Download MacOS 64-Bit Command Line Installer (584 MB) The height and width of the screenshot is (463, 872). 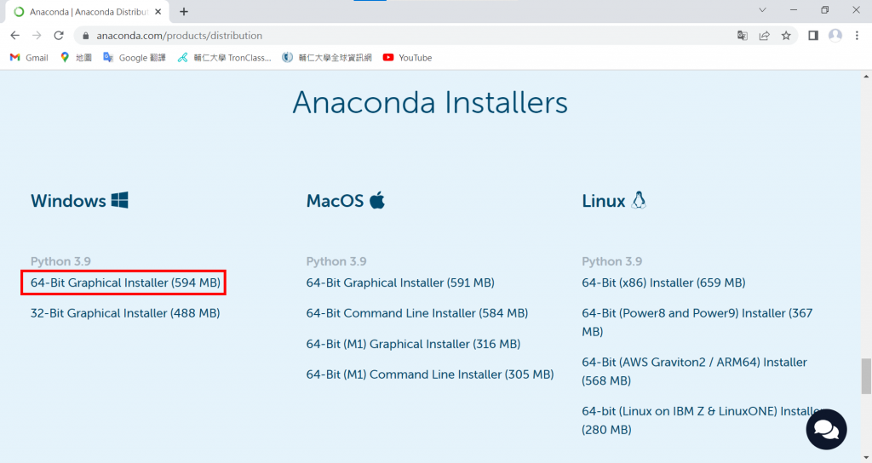point(416,313)
